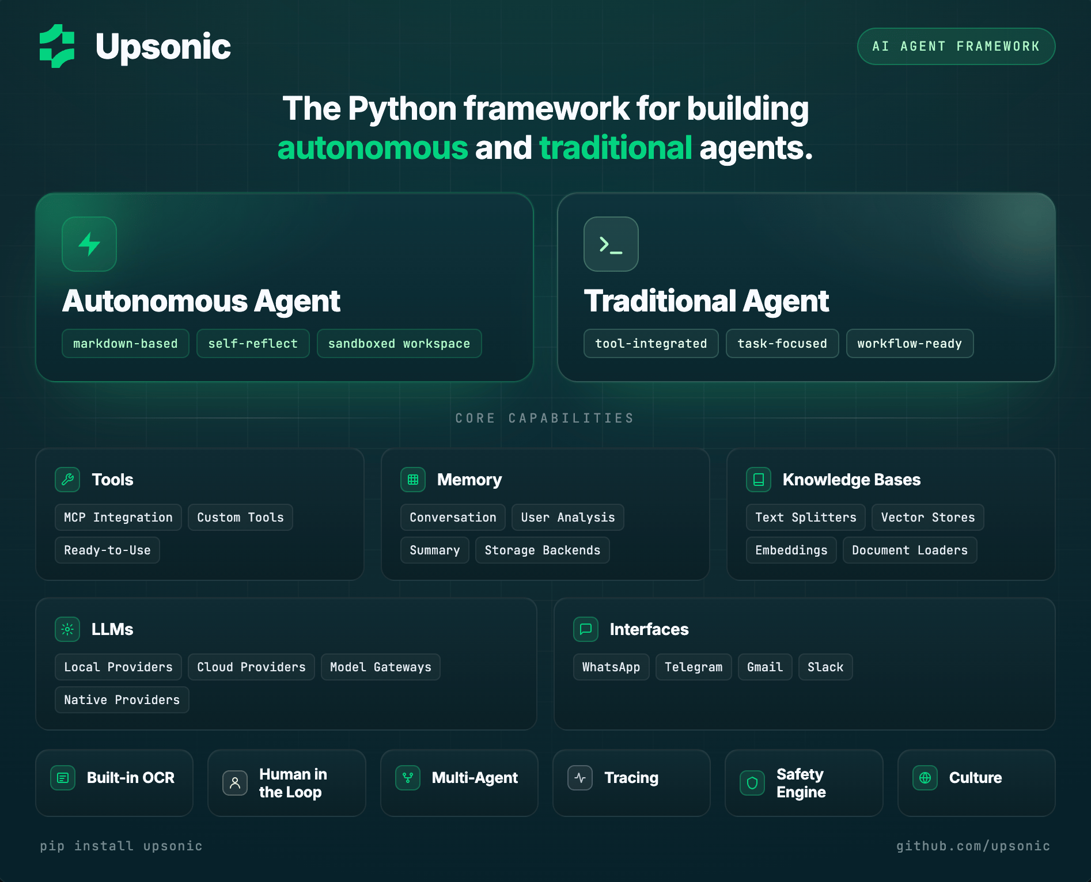1091x882 pixels.
Task: Click the Custom Tools chip
Action: tap(240, 518)
